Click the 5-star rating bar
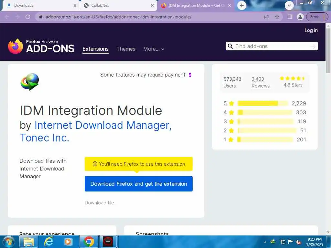 (263, 103)
